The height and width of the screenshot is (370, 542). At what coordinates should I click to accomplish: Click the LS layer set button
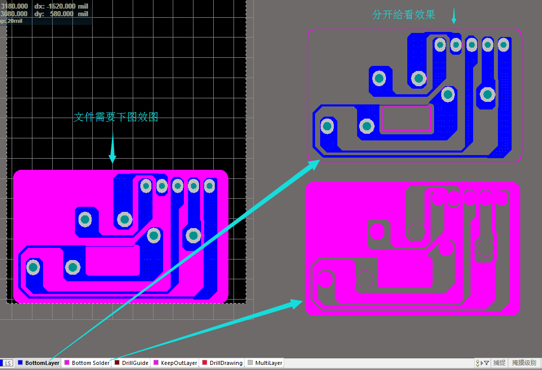point(8,363)
